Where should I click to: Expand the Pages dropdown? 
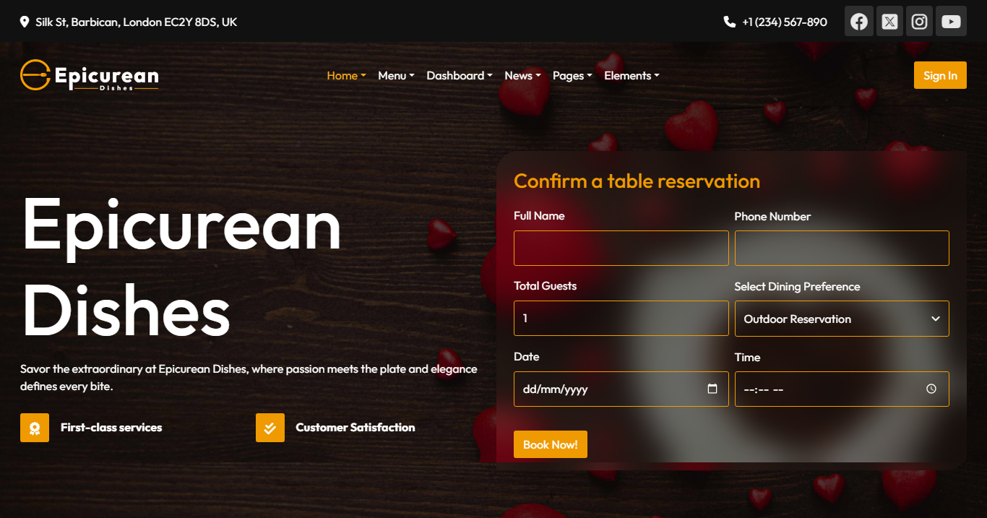click(572, 76)
